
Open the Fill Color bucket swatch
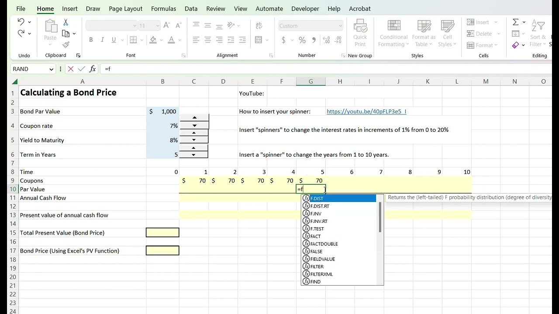[153, 40]
